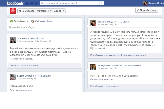The image size is (164, 109).
Task: Open notifications globe icon in top bar
Action: pos(36,4)
